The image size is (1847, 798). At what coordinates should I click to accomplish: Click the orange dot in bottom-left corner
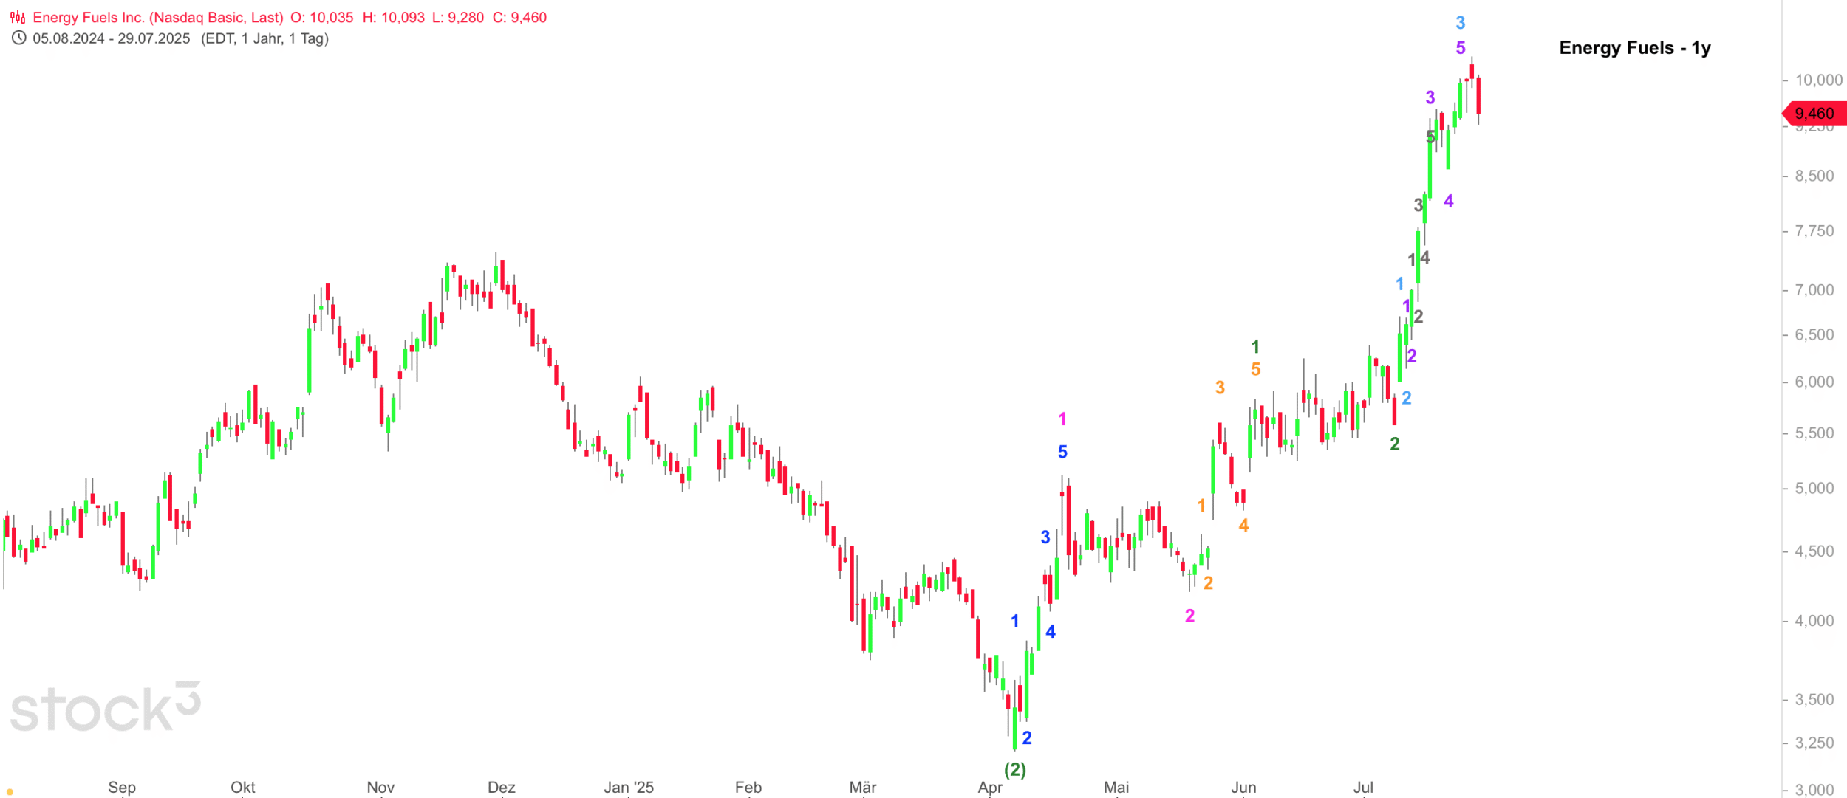[10, 792]
